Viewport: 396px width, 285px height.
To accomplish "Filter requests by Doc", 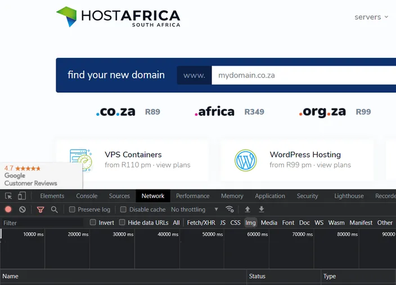I will pos(304,223).
